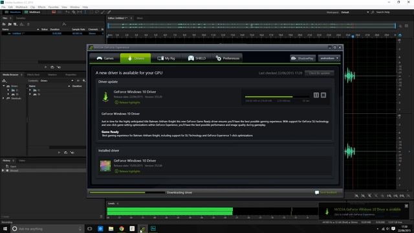
Task: Switch to Multitrack view in Audition
Action: click(x=32, y=12)
